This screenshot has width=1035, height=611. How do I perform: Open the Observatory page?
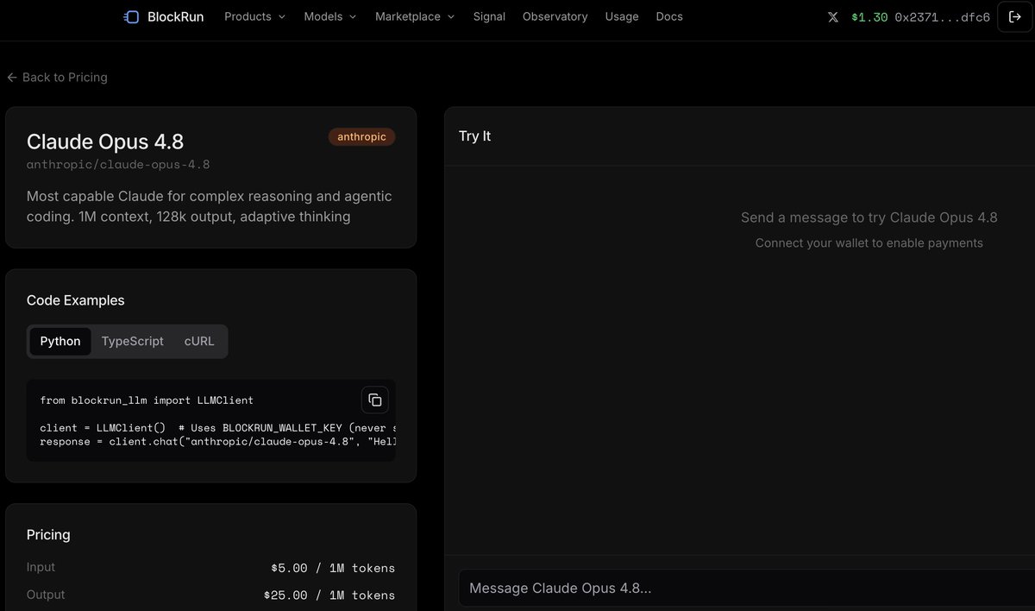pos(555,16)
